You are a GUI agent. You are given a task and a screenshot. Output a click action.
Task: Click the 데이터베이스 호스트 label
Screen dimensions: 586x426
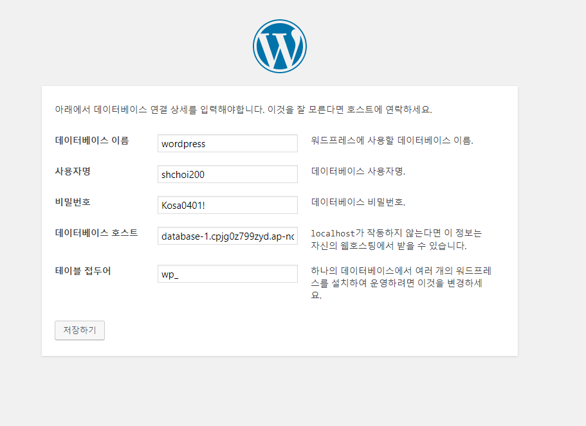[96, 233]
